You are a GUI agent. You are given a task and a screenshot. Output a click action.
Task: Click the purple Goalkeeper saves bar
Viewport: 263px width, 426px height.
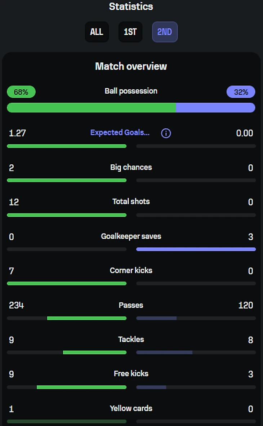(x=196, y=249)
